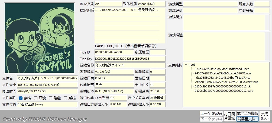Click the 主钥版本 field showing 0x11
Image resolution: width=272 pixels, height=123 pixels.
(114, 91)
